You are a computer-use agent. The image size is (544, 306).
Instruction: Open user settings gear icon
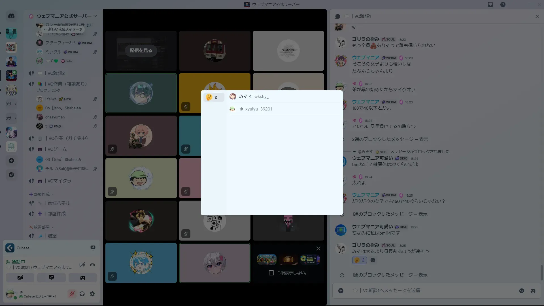(92, 294)
